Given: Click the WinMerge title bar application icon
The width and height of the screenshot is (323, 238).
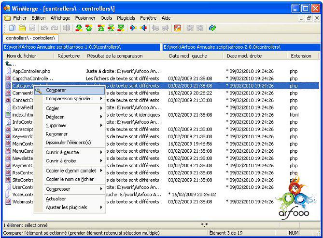Looking at the screenshot, I should (x=7, y=8).
